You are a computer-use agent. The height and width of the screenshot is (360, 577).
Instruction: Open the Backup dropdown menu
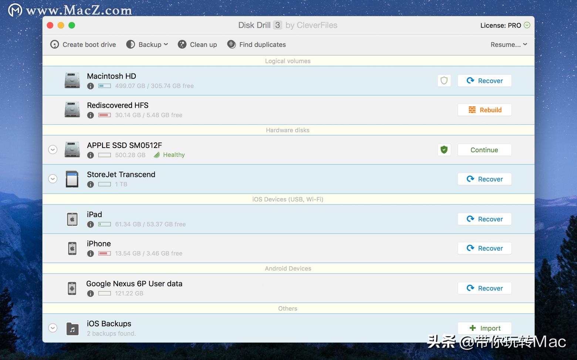click(147, 45)
